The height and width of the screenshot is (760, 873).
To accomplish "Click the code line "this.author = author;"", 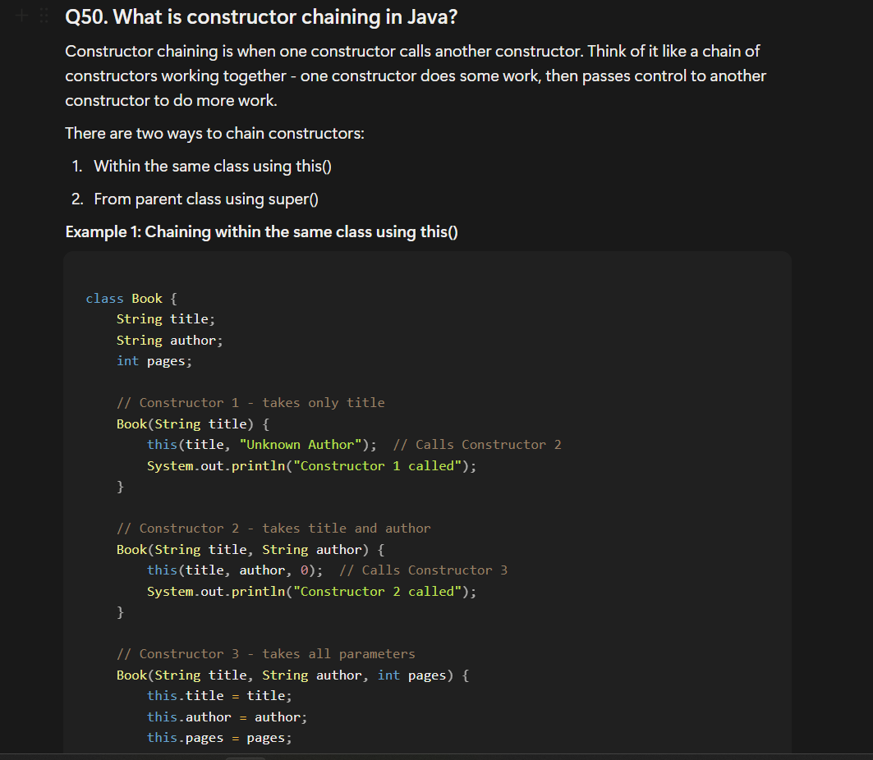I will coord(227,717).
